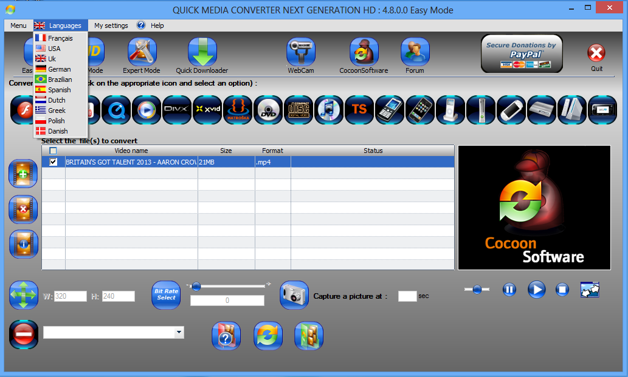Open My settings menu
This screenshot has height=377, width=628.
tap(111, 25)
